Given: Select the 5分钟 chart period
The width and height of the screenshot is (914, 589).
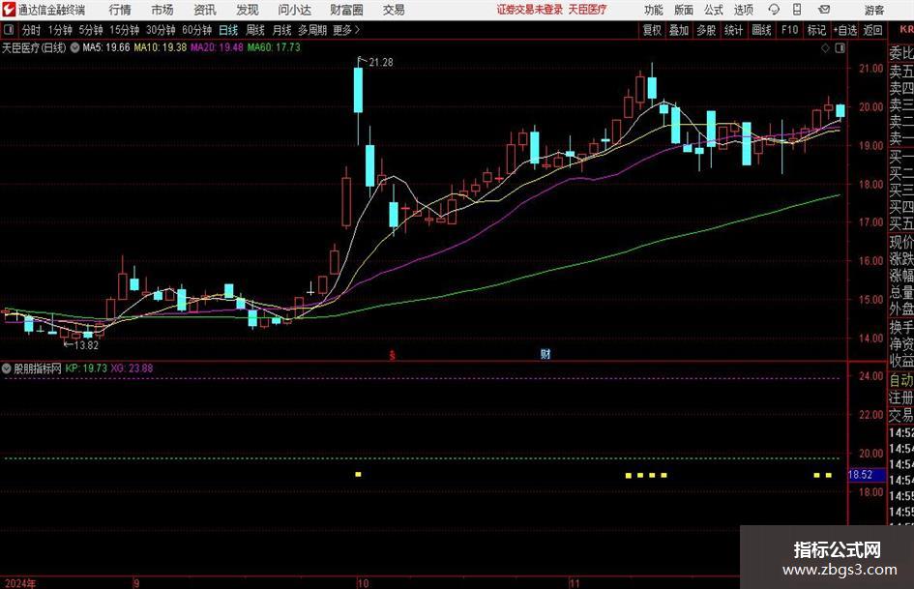Looking at the screenshot, I should [90, 30].
